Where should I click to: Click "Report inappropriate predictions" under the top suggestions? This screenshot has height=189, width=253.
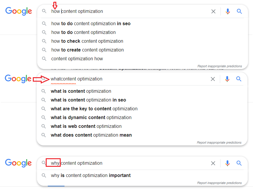click(x=220, y=66)
